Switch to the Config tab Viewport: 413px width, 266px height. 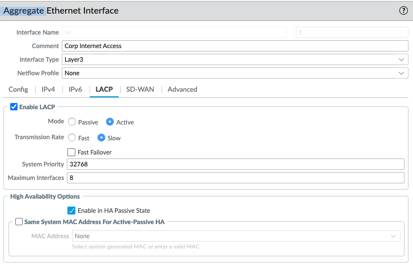pos(18,89)
